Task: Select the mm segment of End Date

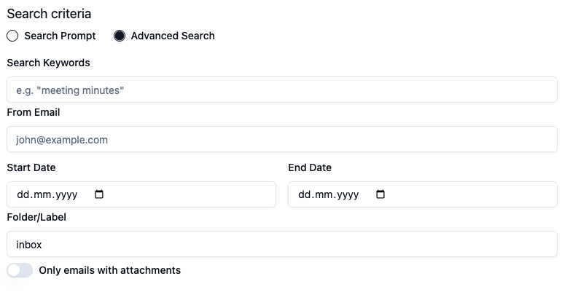Action: point(324,194)
